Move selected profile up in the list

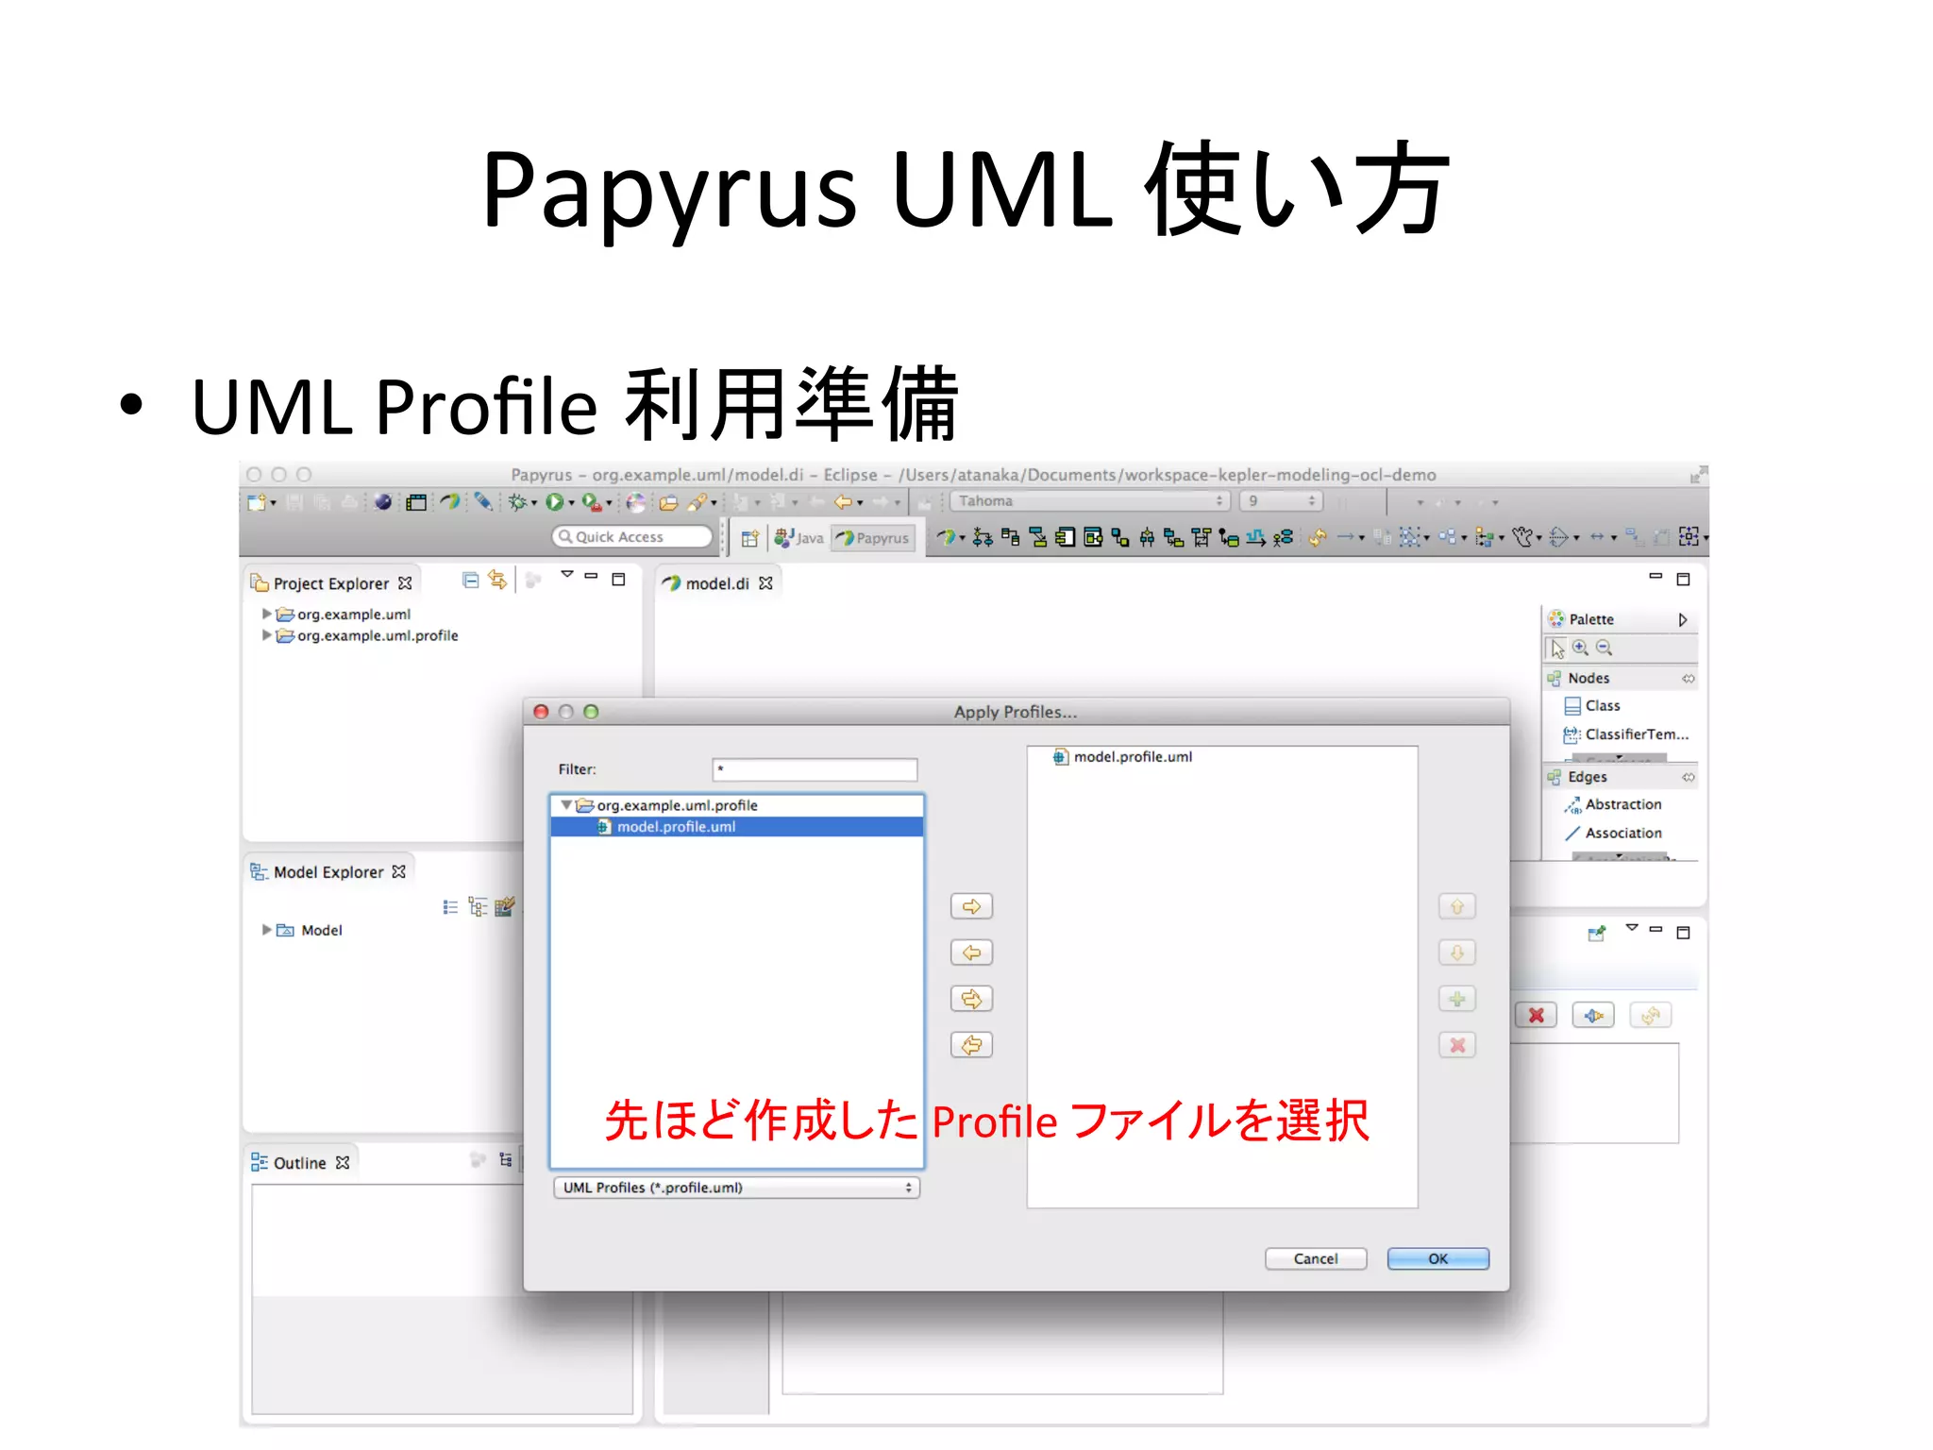coord(1457,906)
